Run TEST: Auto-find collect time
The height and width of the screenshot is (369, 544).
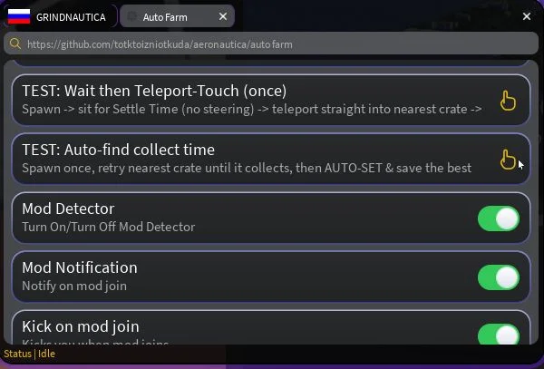coord(270,159)
